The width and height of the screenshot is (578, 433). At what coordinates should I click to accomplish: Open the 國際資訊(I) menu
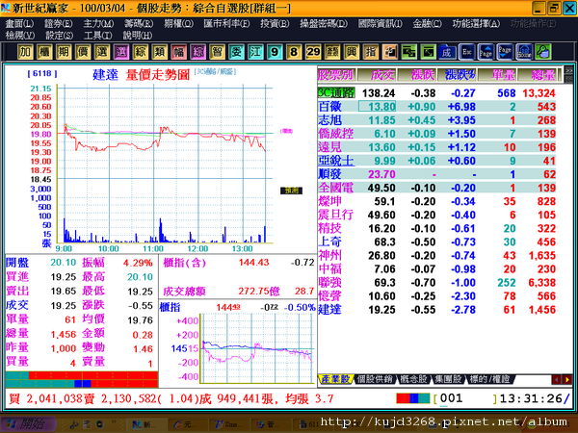[381, 24]
